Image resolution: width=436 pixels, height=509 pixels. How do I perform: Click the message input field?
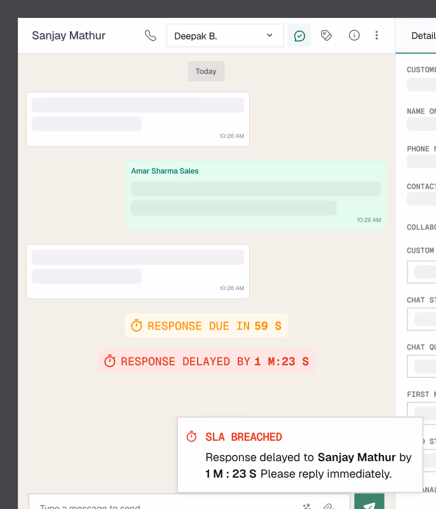click(159, 504)
